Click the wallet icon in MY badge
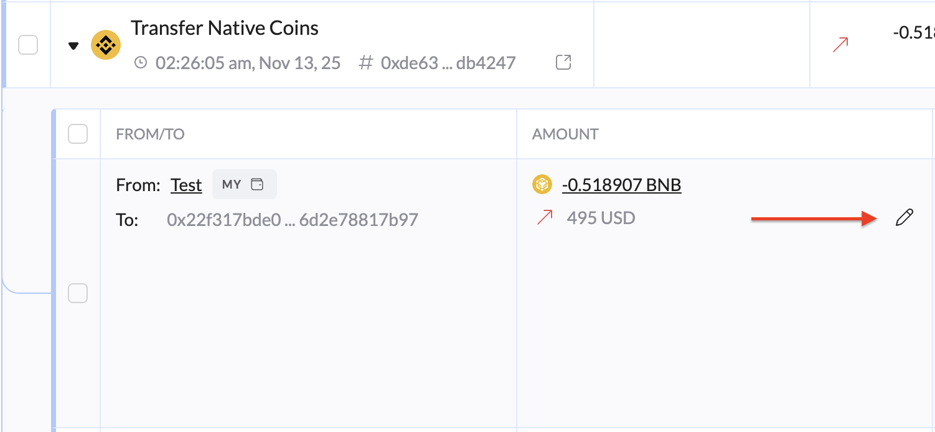Image resolution: width=935 pixels, height=432 pixels. coord(257,185)
